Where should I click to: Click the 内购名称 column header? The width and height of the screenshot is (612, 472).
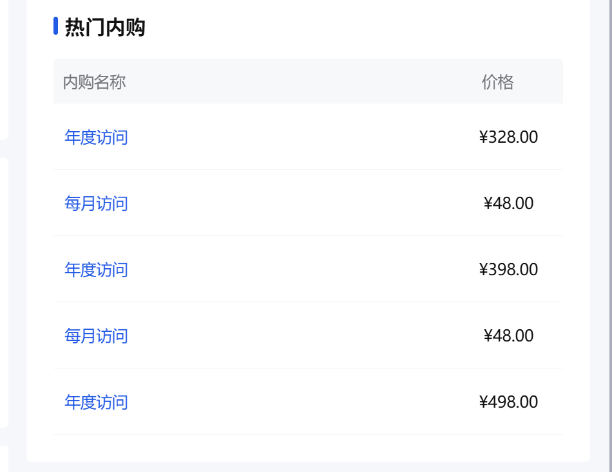[x=94, y=82]
